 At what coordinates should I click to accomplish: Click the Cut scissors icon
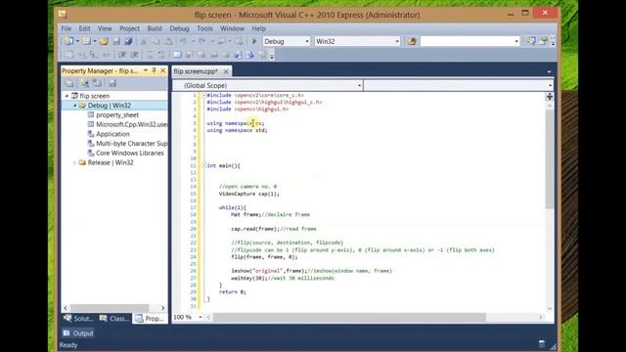(x=144, y=41)
